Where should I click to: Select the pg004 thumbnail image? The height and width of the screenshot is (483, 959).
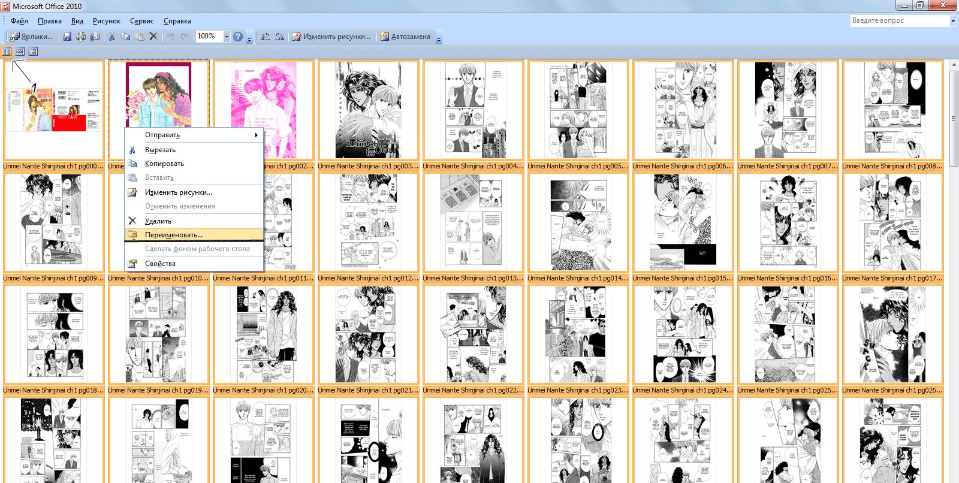point(473,110)
